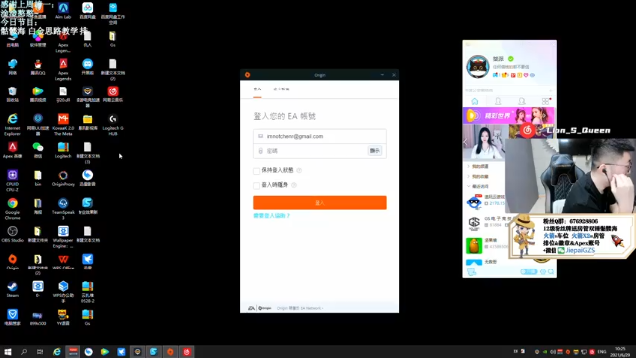Open the Apex Legends desktop shortcut
This screenshot has width=636, height=358.
(63, 69)
